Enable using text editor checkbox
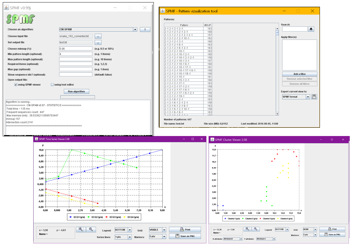The height and width of the screenshot is (245, 351). pyautogui.click(x=52, y=85)
